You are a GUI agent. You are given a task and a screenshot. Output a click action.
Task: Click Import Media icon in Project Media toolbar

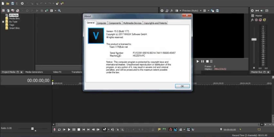point(3,11)
